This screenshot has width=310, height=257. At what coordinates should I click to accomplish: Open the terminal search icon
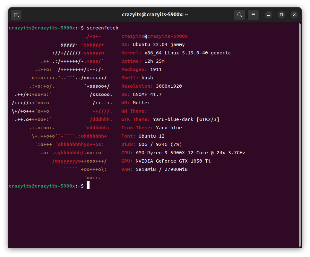point(240,15)
